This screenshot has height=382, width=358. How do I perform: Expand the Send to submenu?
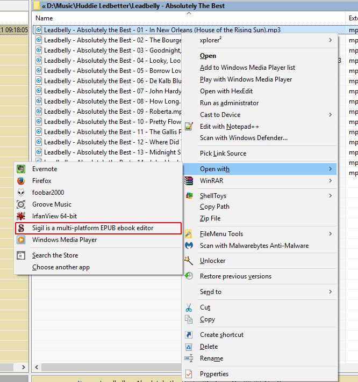331,292
